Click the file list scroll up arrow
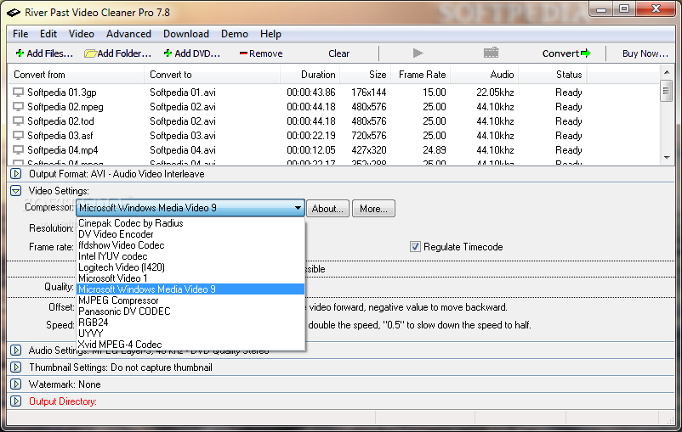This screenshot has height=432, width=682. 667,72
